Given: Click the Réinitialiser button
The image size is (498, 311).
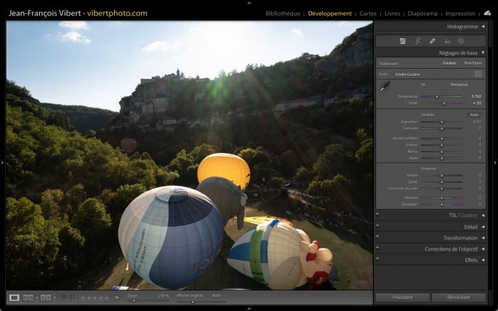Looking at the screenshot, I should pyautogui.click(x=459, y=298).
